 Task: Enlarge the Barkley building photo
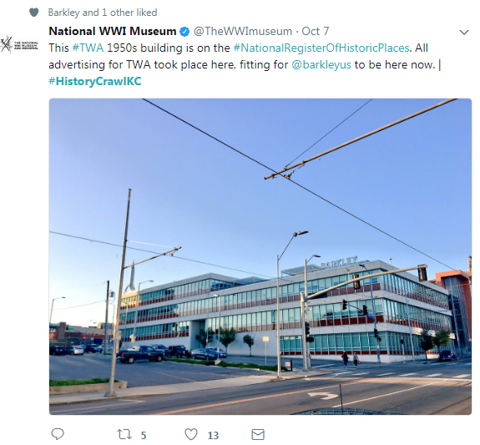(260, 256)
